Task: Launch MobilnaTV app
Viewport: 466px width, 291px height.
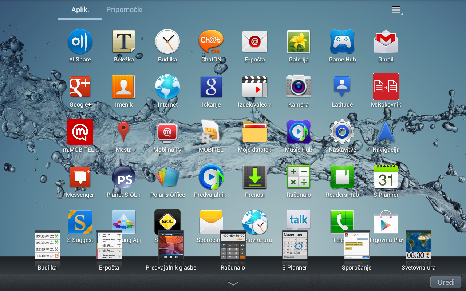Action: (167, 132)
